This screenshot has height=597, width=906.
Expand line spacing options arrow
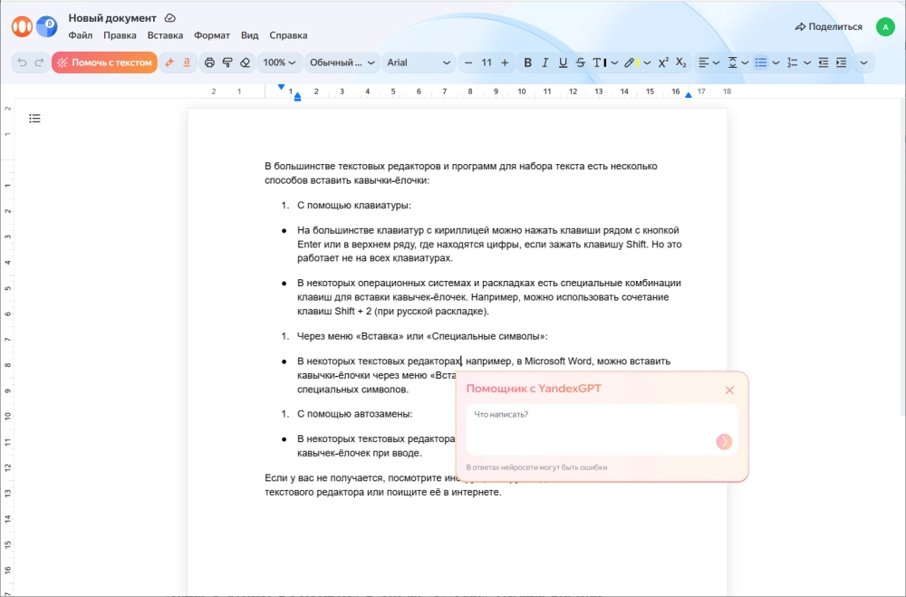pos(745,63)
